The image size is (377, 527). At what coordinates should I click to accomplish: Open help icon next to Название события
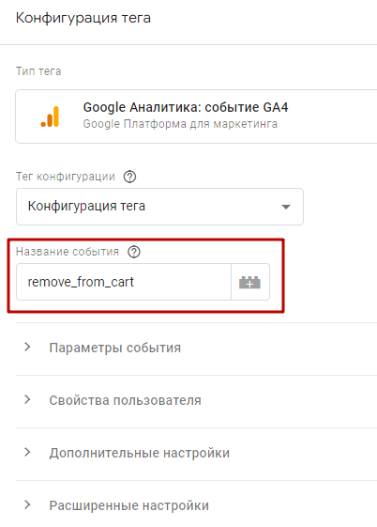[x=134, y=252]
